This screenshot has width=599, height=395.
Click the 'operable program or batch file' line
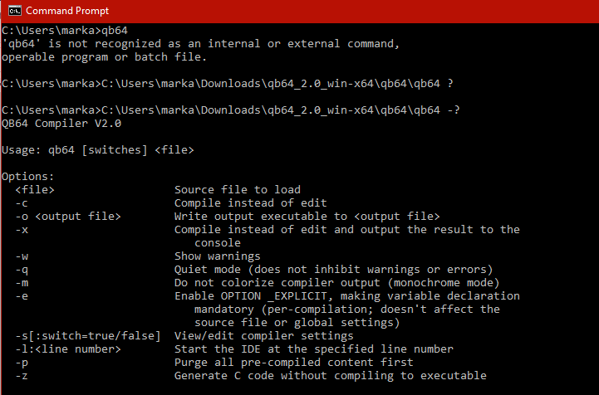coord(105,57)
